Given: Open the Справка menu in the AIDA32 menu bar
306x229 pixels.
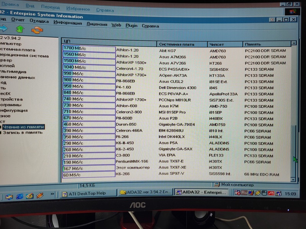Looking at the screenshot, I should coord(150,26).
